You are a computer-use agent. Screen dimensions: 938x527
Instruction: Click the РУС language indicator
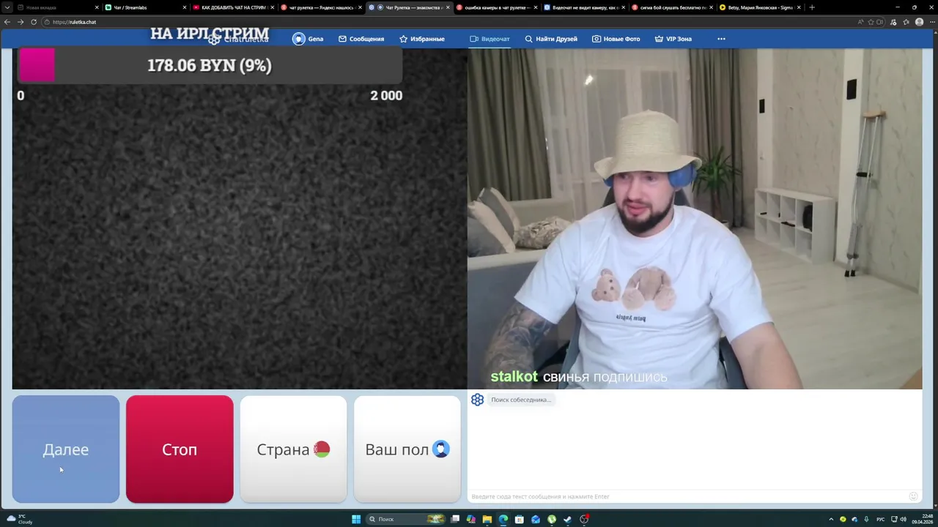point(881,519)
